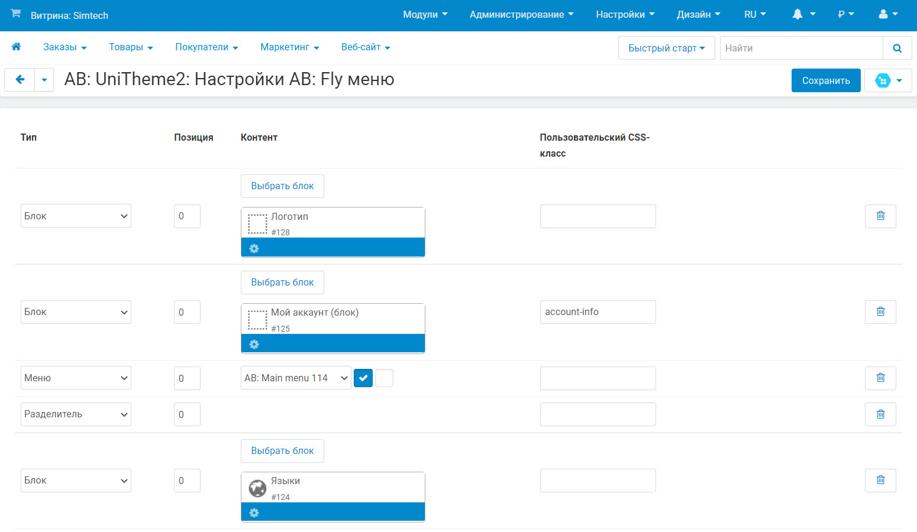The image size is (917, 532).
Task: Expand the Быстрый старт dropdown
Action: coord(667,48)
